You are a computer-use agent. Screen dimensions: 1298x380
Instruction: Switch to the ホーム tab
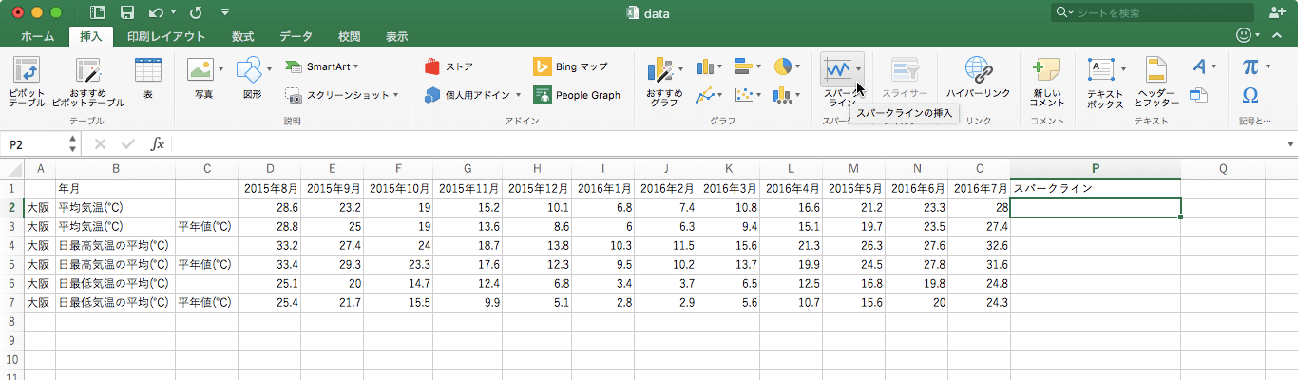click(37, 37)
